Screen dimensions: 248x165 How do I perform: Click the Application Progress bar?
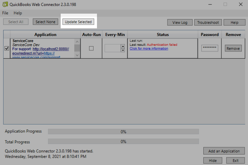(123, 131)
